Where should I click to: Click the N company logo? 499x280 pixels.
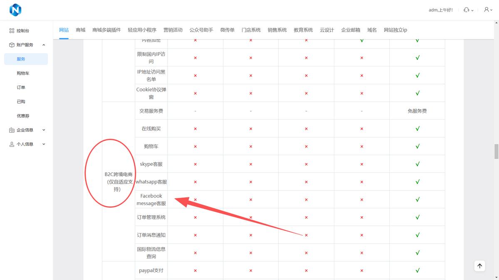(15, 10)
